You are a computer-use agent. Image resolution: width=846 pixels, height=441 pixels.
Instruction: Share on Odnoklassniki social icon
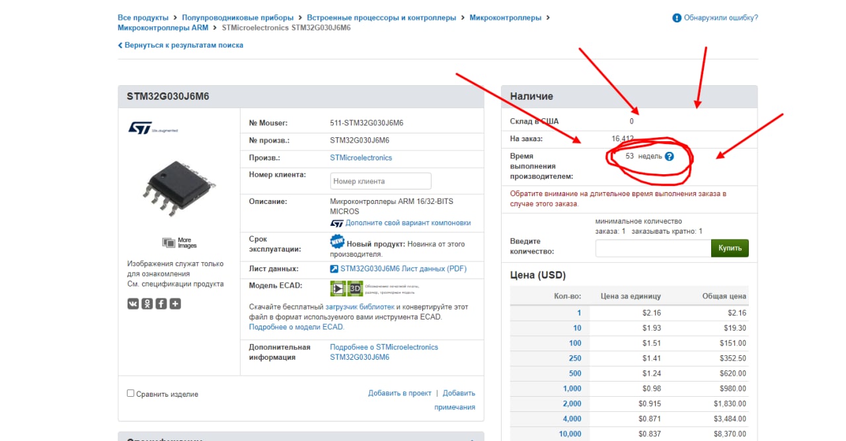[x=147, y=304]
